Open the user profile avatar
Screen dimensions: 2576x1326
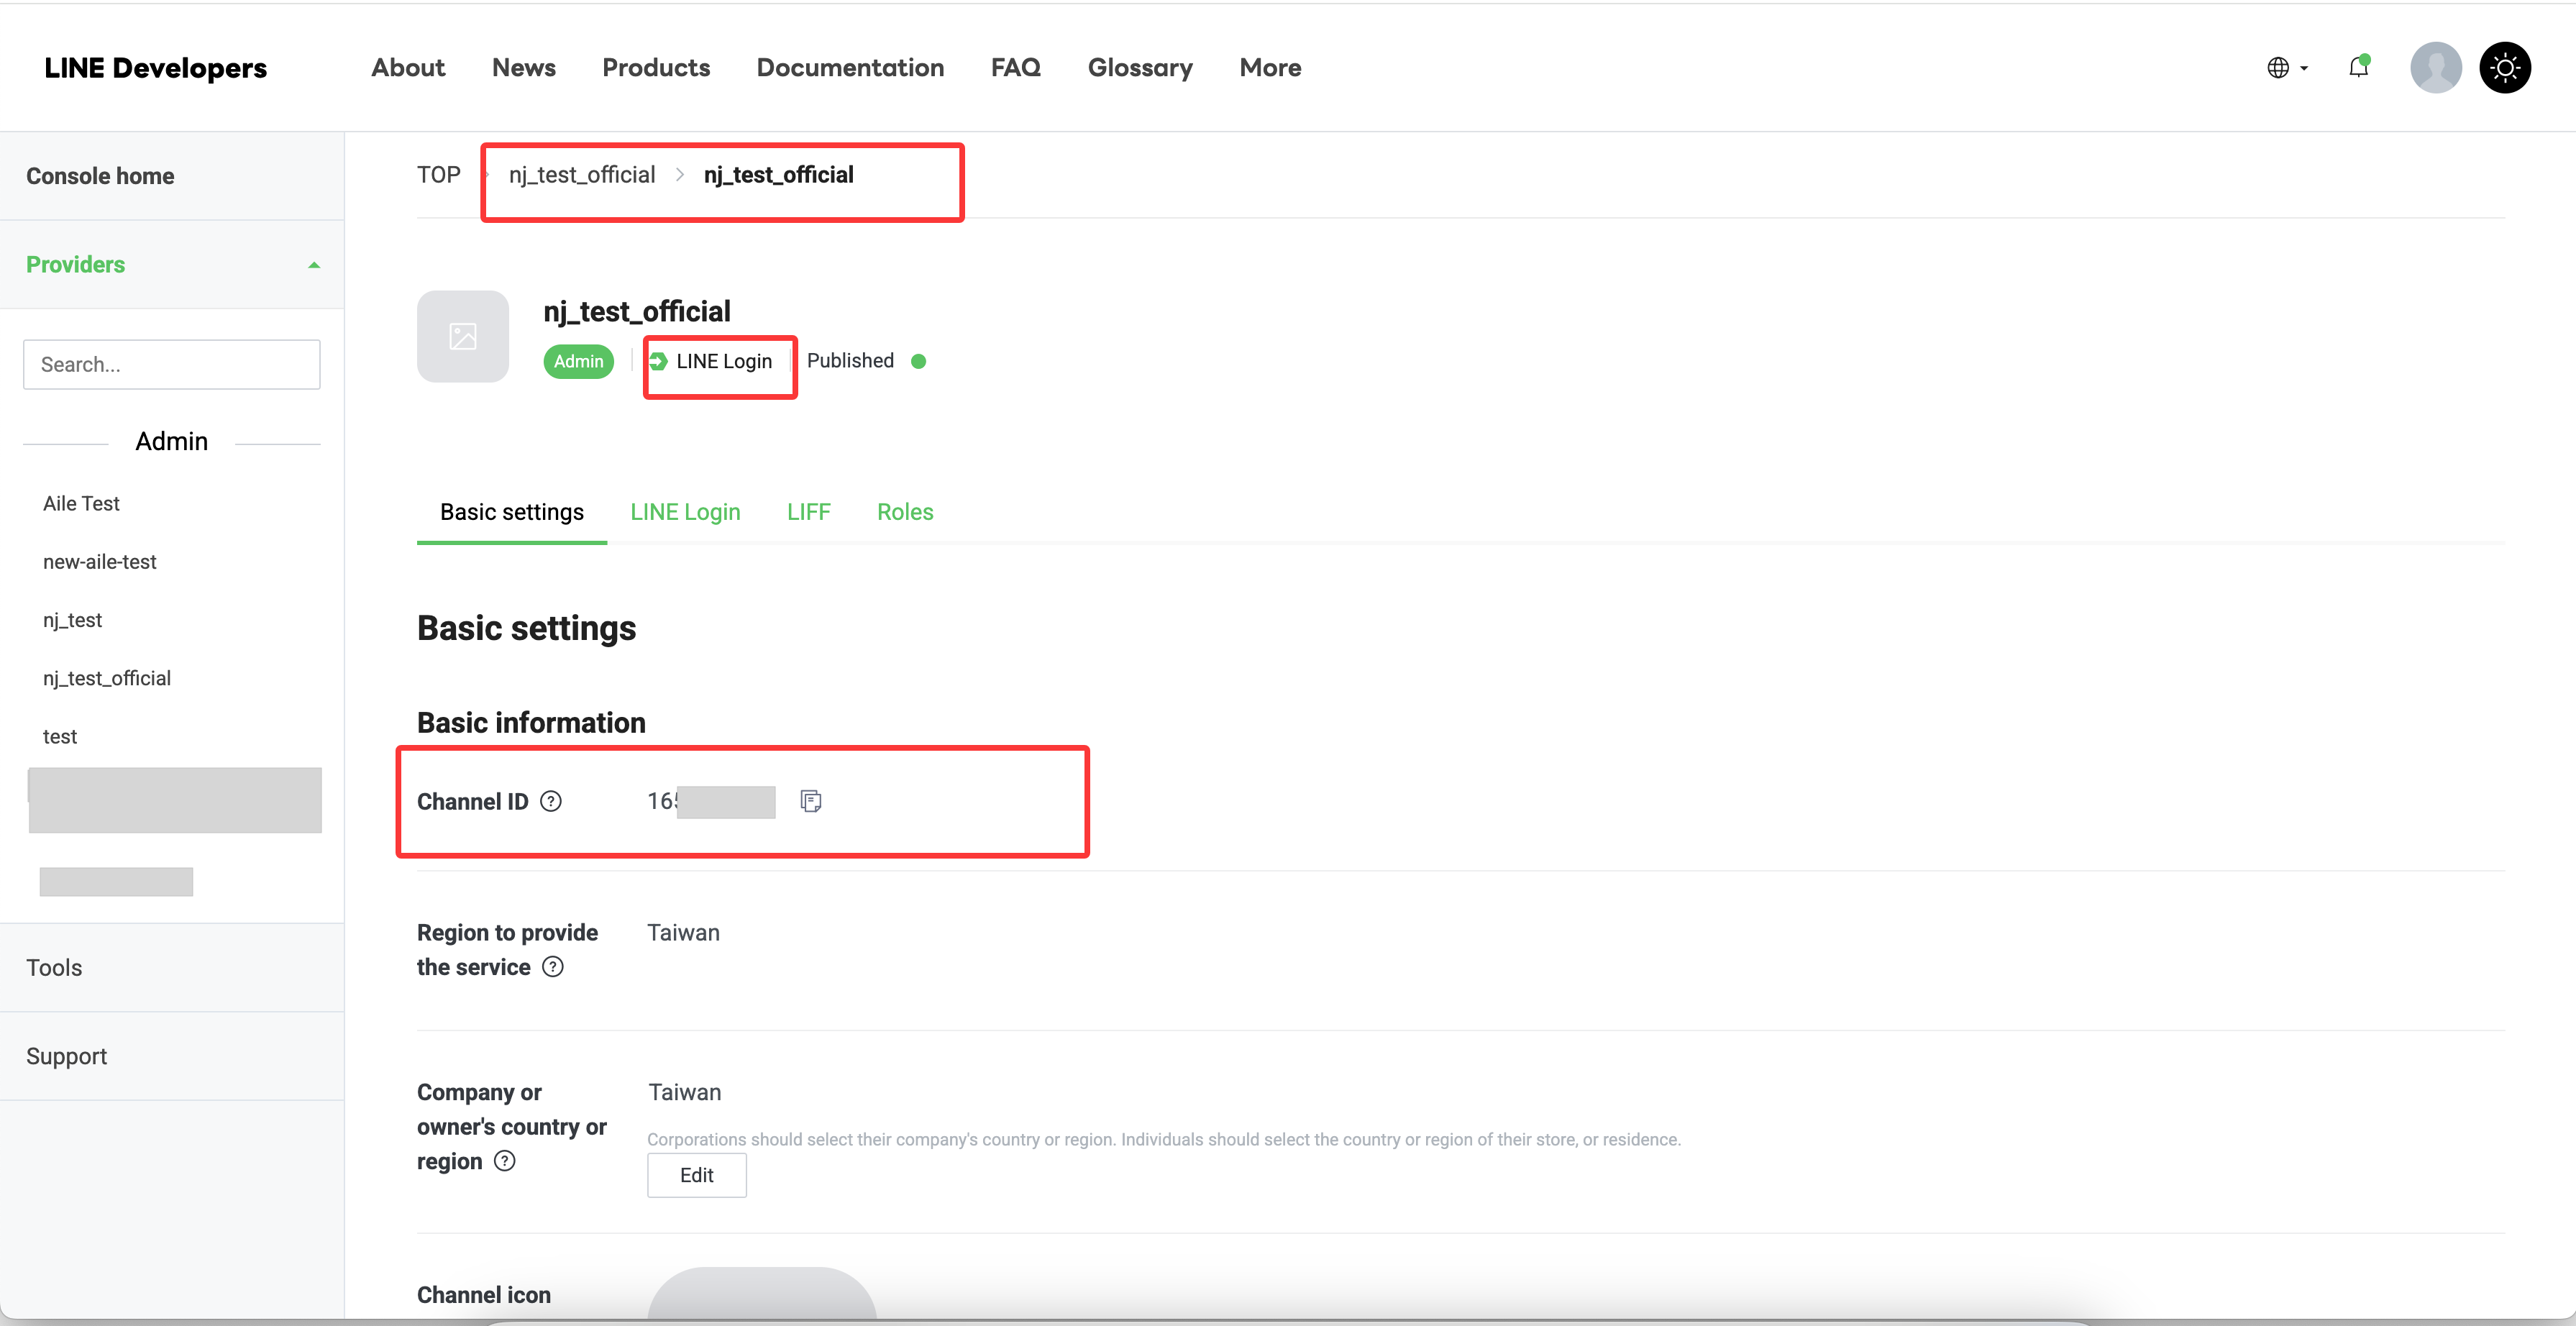coord(2435,68)
